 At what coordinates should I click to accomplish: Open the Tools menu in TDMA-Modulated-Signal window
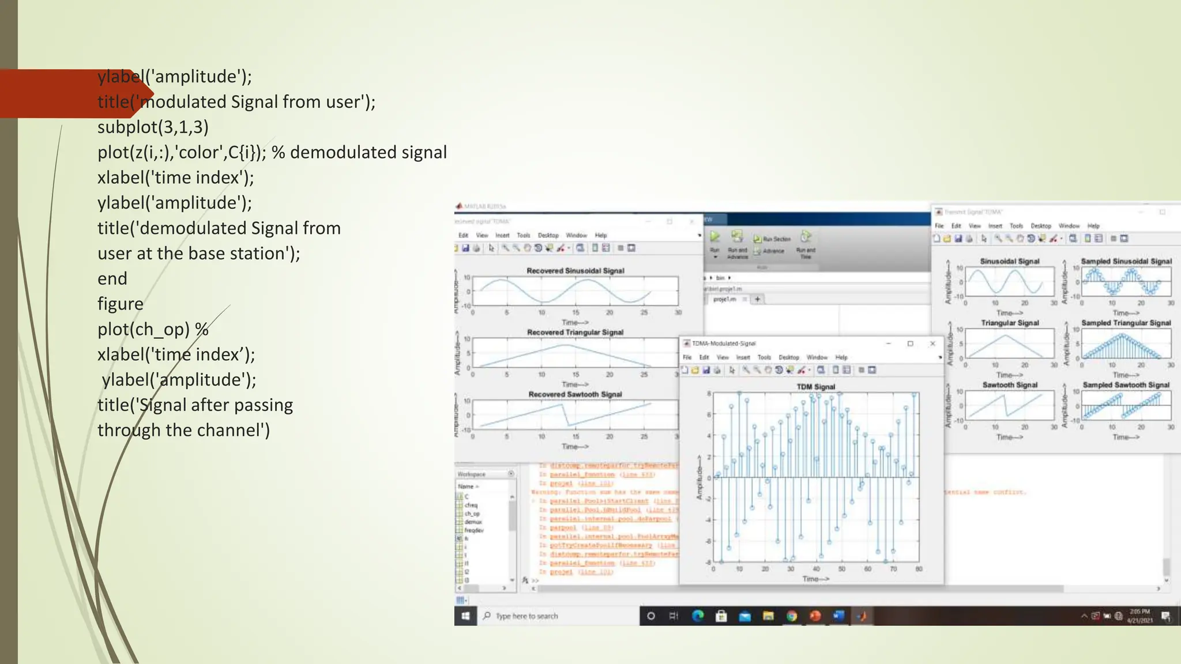(764, 357)
